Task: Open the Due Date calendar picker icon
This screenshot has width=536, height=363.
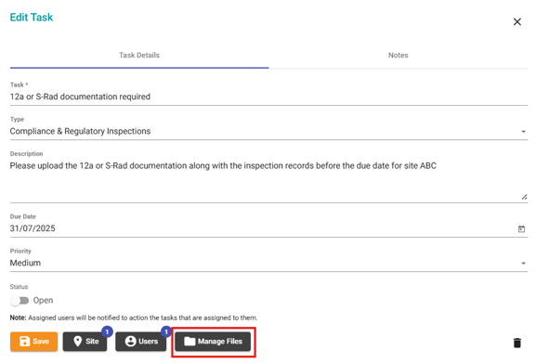Action: 521,228
